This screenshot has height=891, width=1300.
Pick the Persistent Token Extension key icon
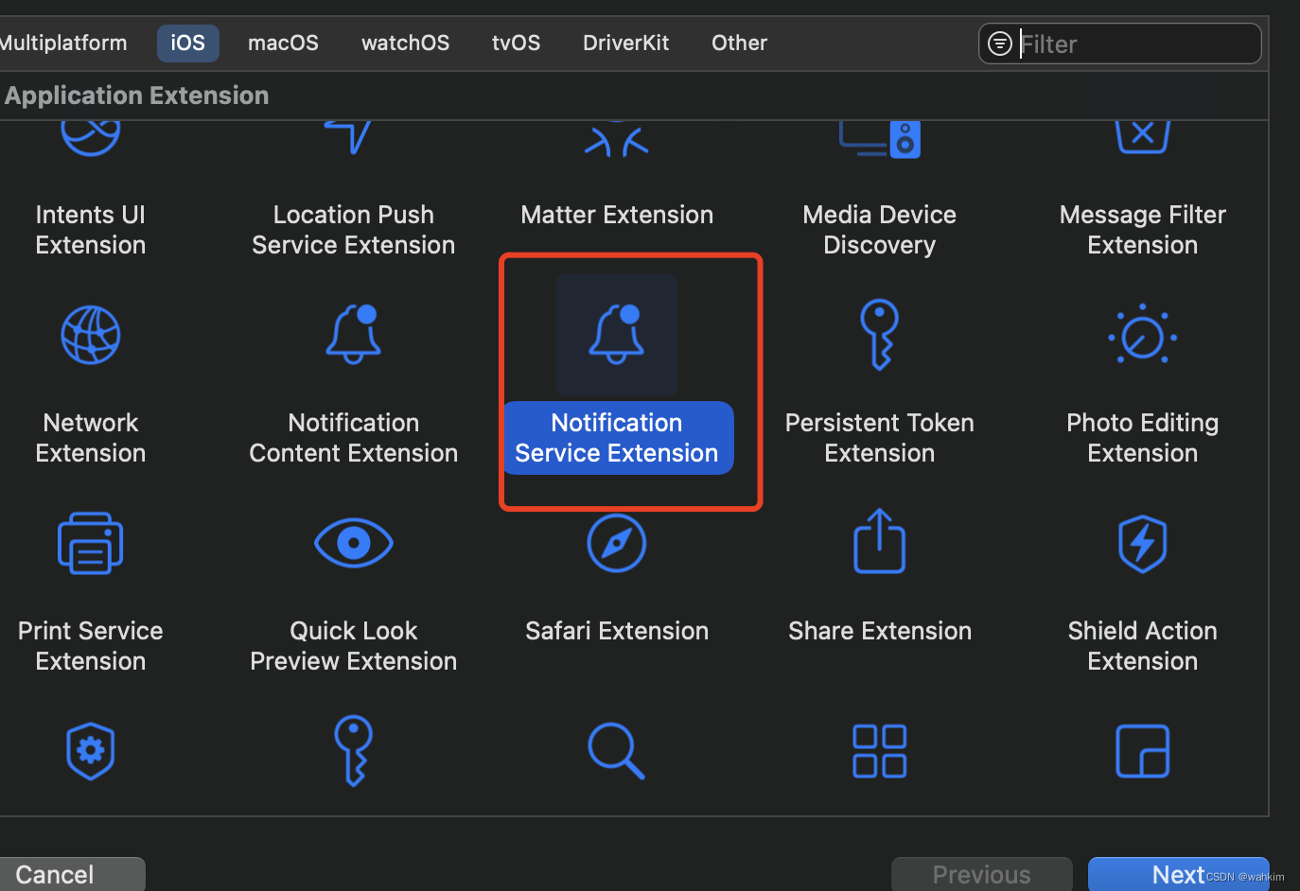click(x=880, y=335)
